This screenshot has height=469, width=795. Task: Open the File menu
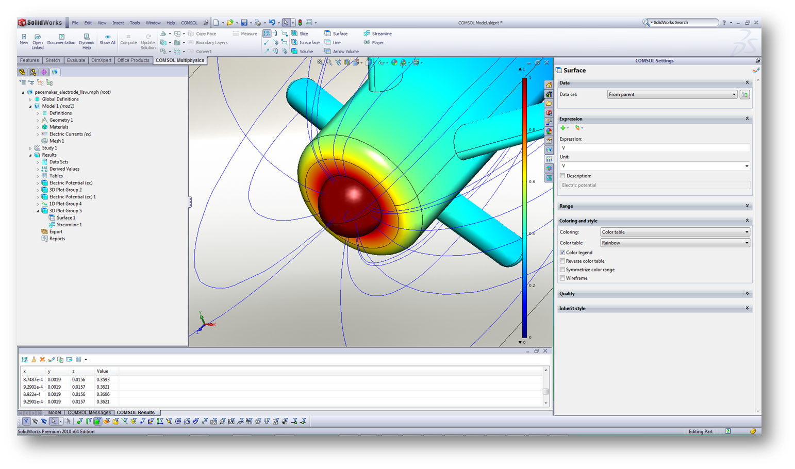75,23
